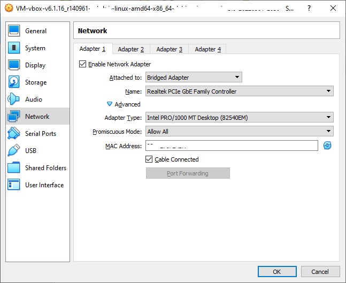
Task: Generate a new MAC address with refresh icon
Action: tap(327, 146)
